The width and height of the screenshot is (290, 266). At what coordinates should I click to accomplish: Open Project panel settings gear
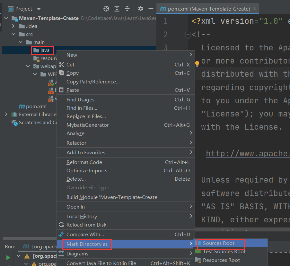[x=141, y=9]
